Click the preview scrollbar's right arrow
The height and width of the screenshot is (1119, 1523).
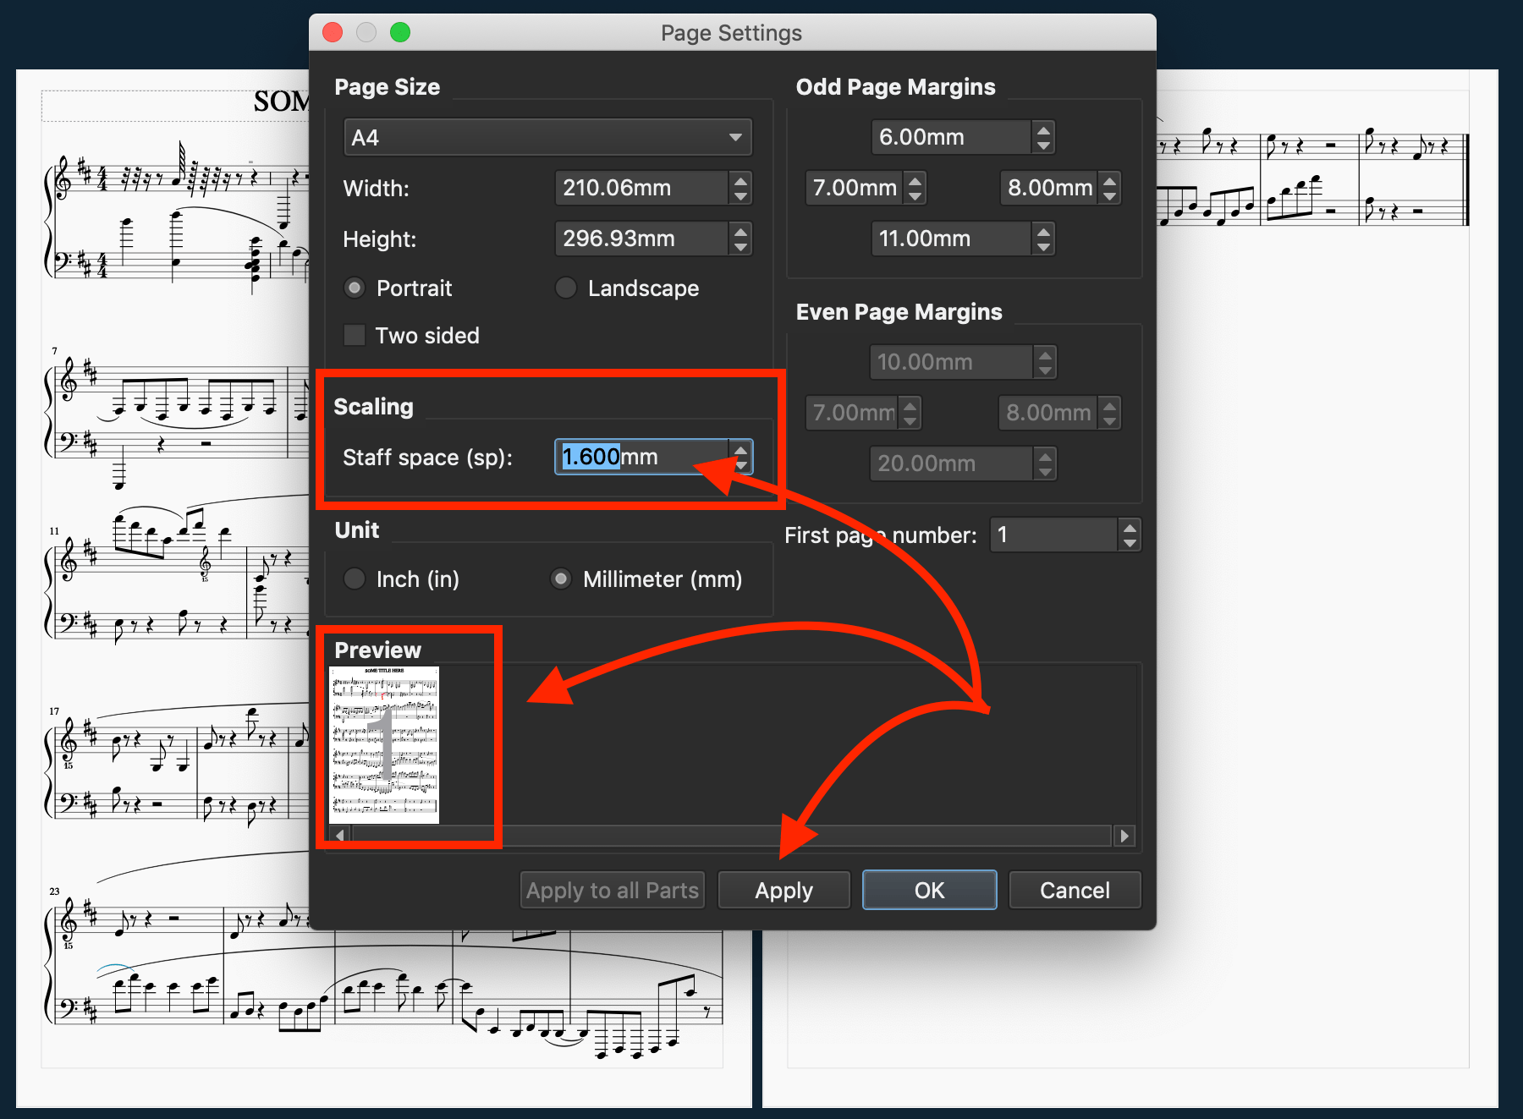tap(1124, 836)
